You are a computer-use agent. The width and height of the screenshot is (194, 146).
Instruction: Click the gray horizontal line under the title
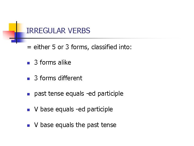(108, 38)
